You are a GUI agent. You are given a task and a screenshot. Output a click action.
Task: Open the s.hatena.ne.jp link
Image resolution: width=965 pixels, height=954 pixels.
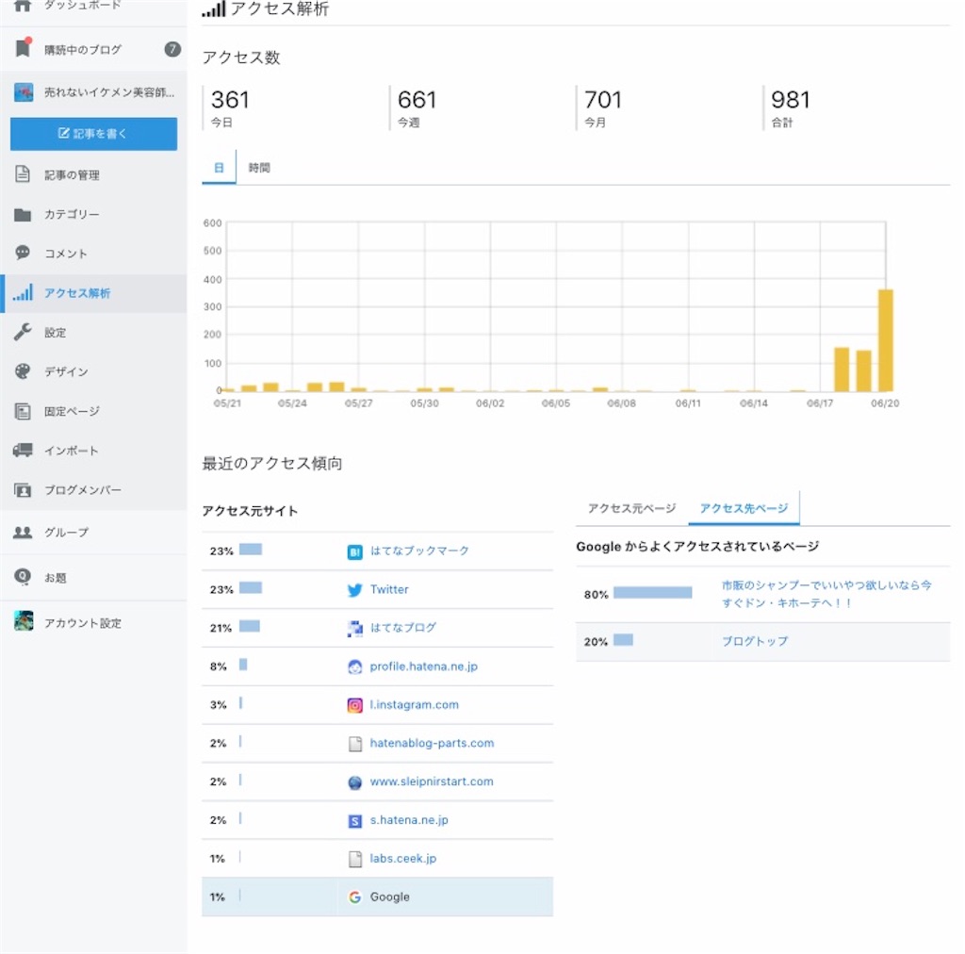[x=409, y=820]
